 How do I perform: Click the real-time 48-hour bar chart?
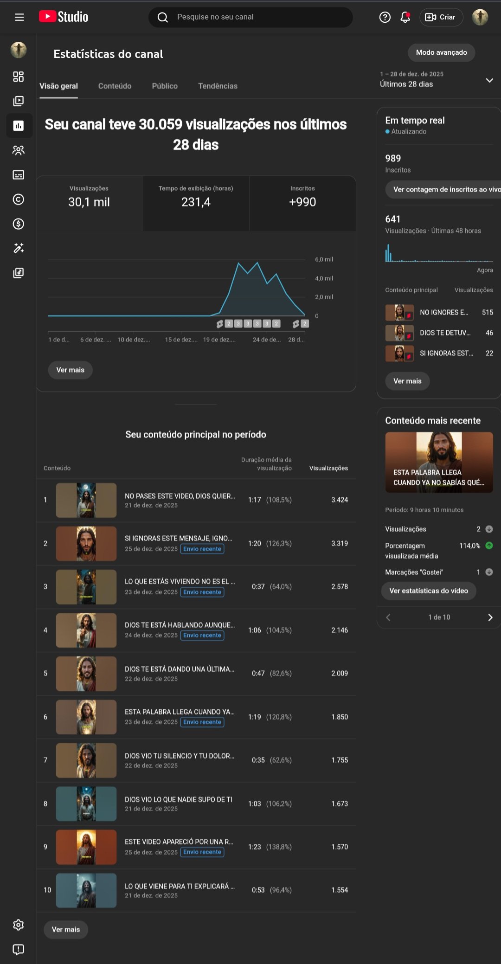[x=439, y=253]
